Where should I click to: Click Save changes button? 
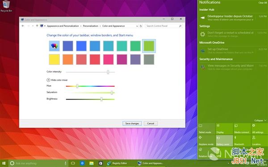[132, 123]
